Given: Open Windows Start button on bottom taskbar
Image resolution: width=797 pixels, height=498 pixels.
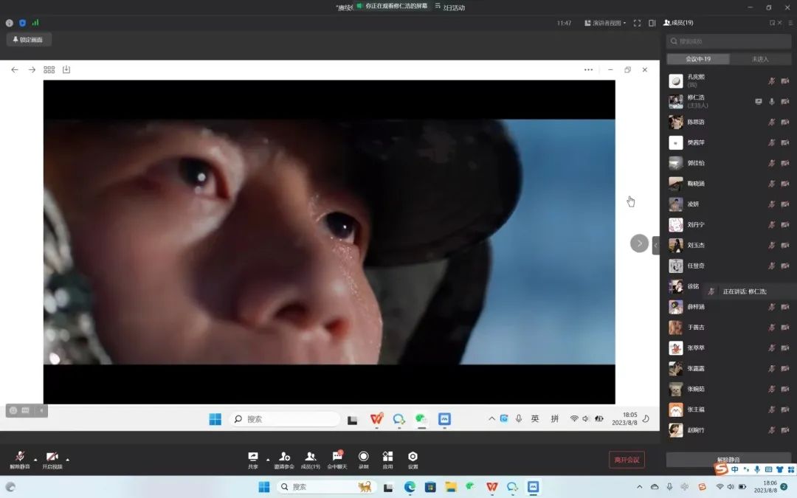Looking at the screenshot, I should tap(263, 487).
